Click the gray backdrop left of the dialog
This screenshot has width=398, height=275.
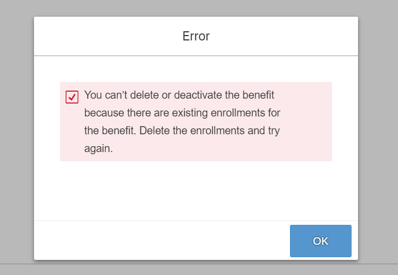pyautogui.click(x=17, y=137)
